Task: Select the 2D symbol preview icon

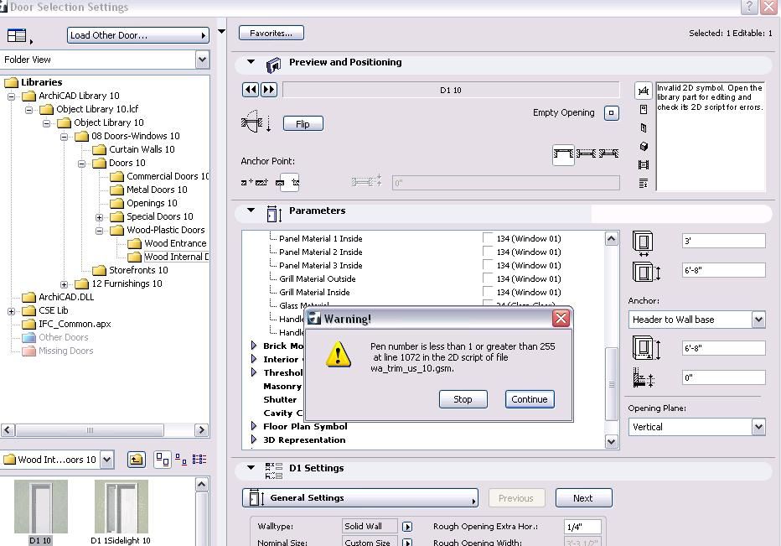Action: pos(644,91)
